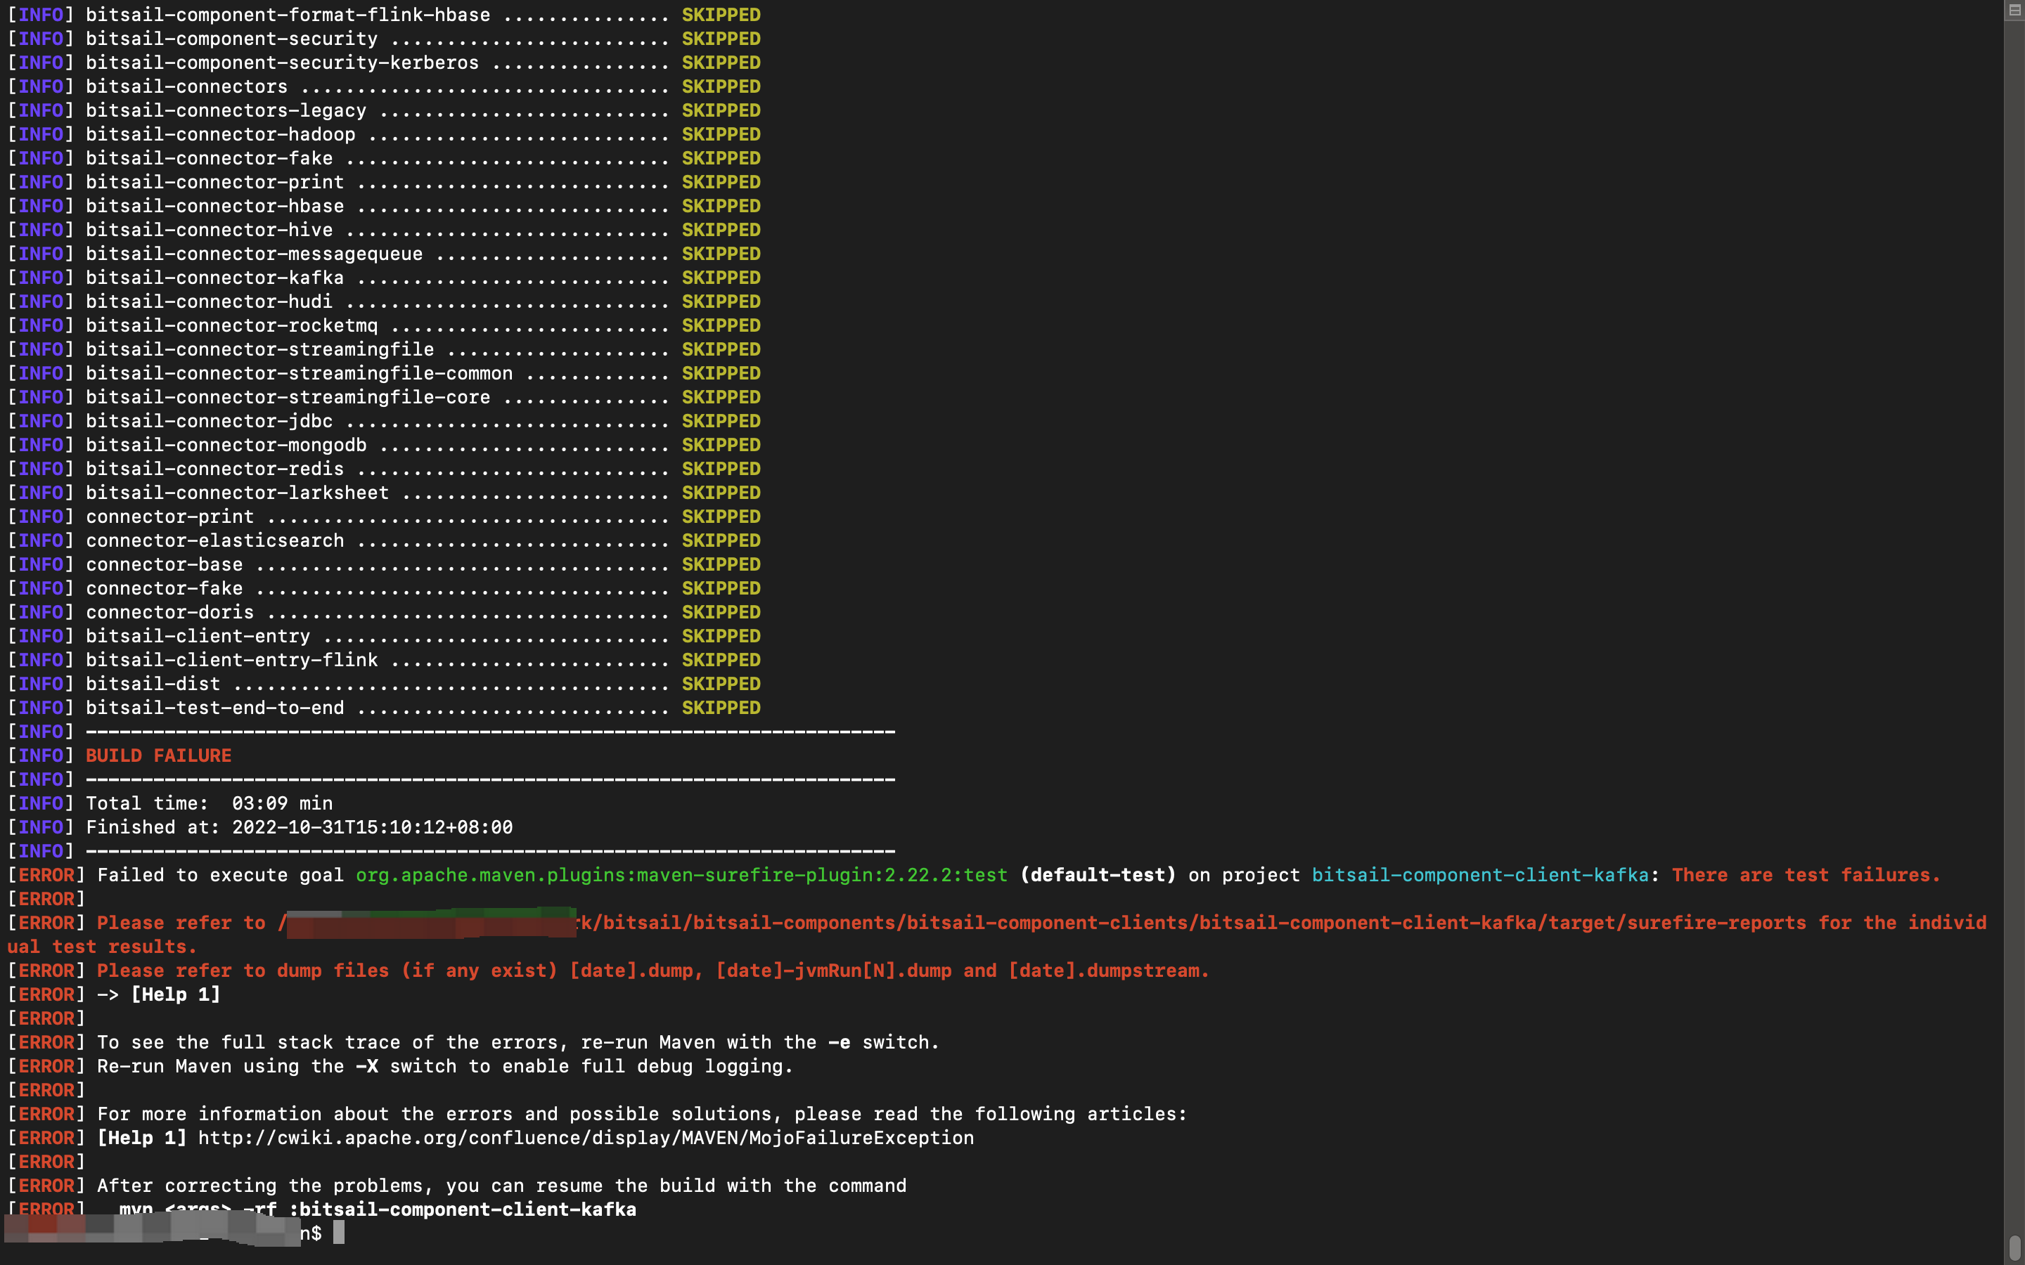Open the MojoFailureException cwiki URL
The height and width of the screenshot is (1265, 2025).
(x=586, y=1138)
